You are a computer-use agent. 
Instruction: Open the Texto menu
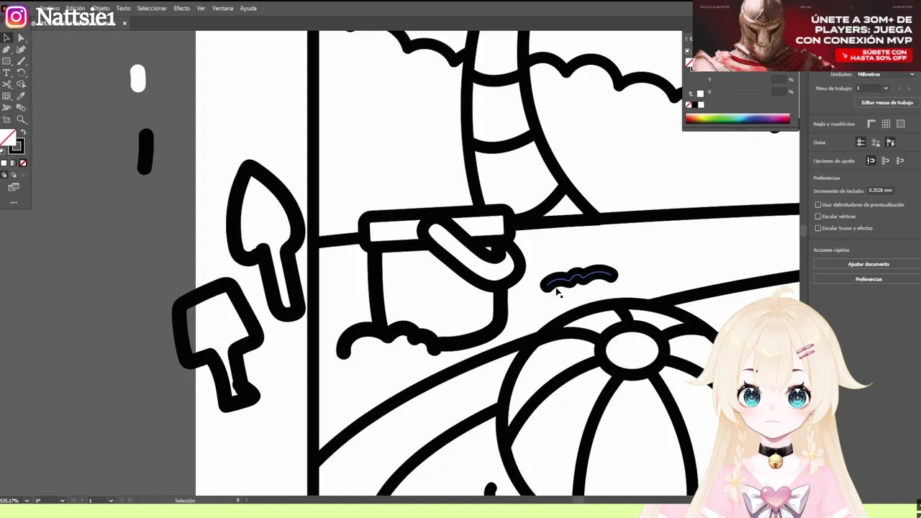coord(123,8)
